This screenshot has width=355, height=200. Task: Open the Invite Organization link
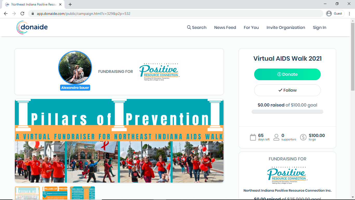tap(286, 27)
